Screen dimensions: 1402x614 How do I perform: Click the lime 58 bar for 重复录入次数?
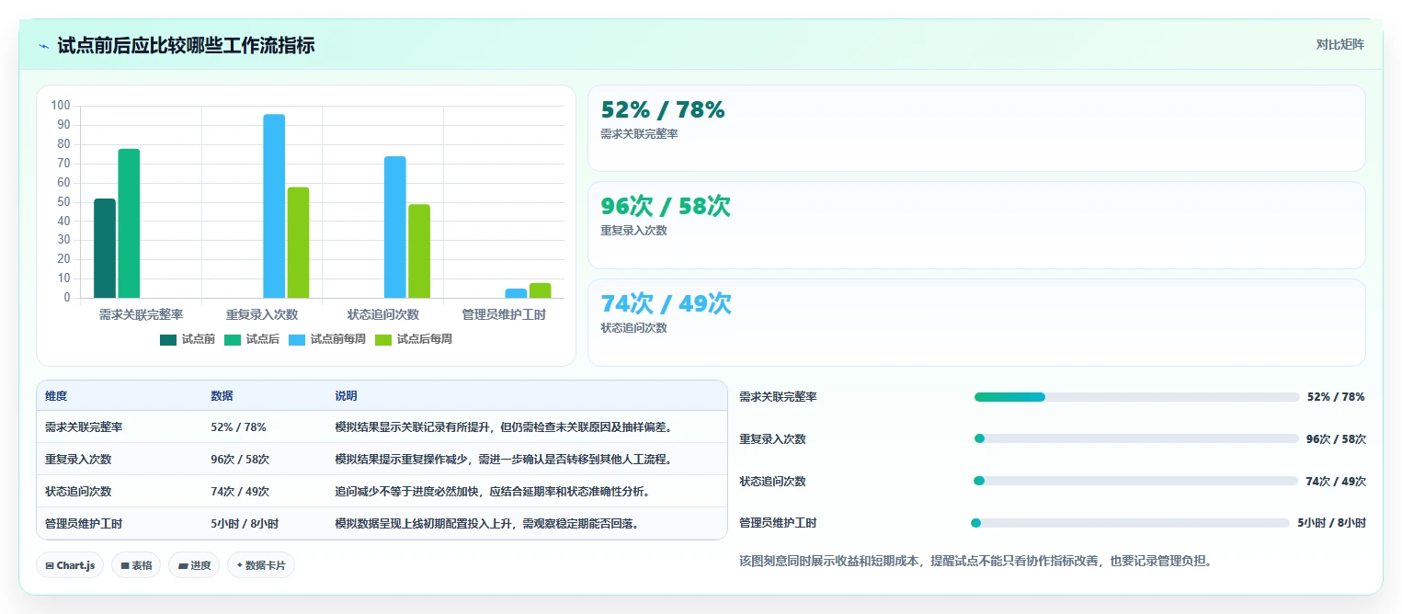pyautogui.click(x=298, y=243)
